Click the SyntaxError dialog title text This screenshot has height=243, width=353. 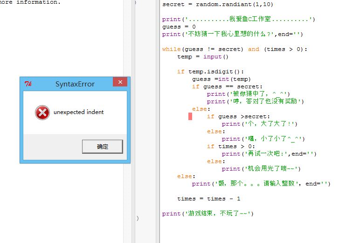75,84
